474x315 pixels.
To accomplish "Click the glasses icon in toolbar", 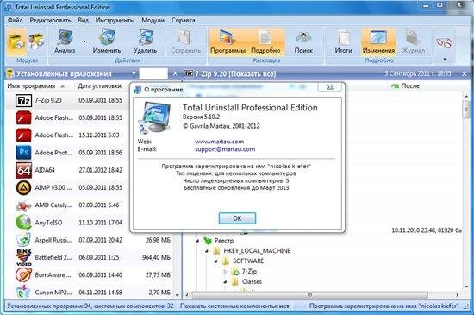I will [x=444, y=42].
